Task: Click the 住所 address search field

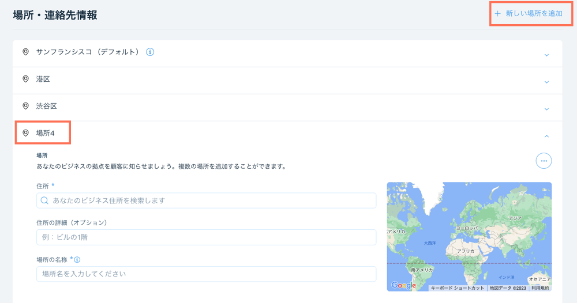Action: click(x=206, y=200)
